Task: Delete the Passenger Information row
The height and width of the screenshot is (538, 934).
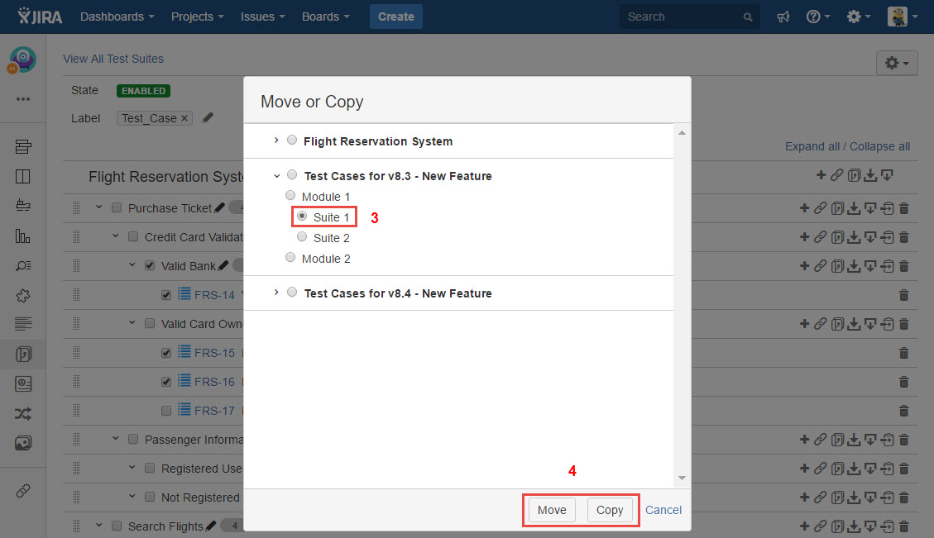Action: [x=903, y=440]
